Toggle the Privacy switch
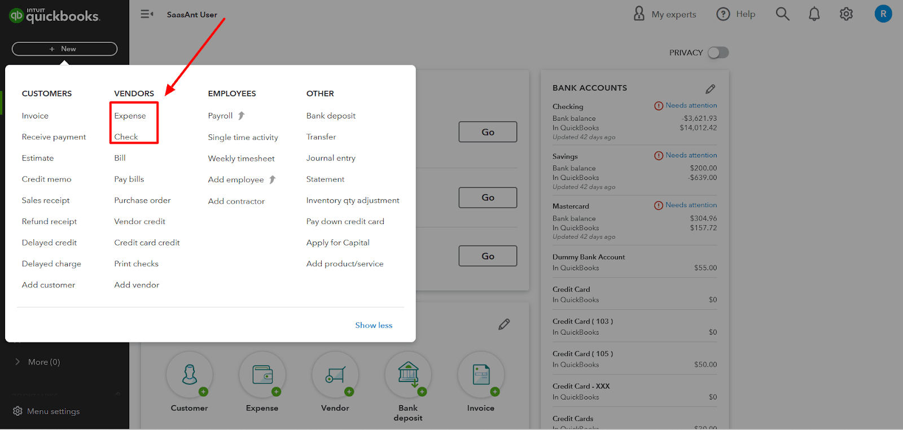 pos(718,52)
